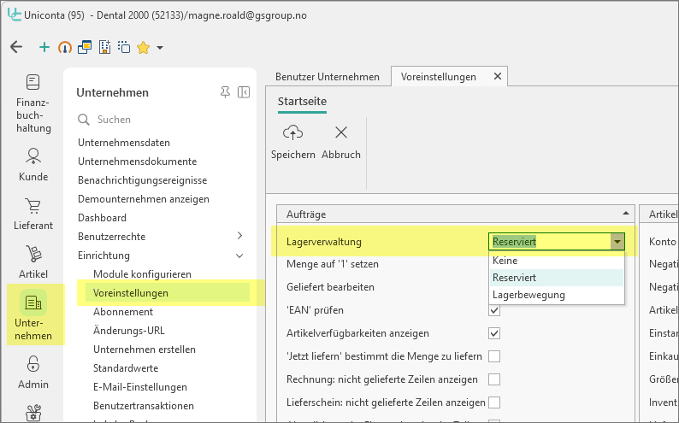Open the Lagerverwaltung dropdown arrow

tap(617, 241)
